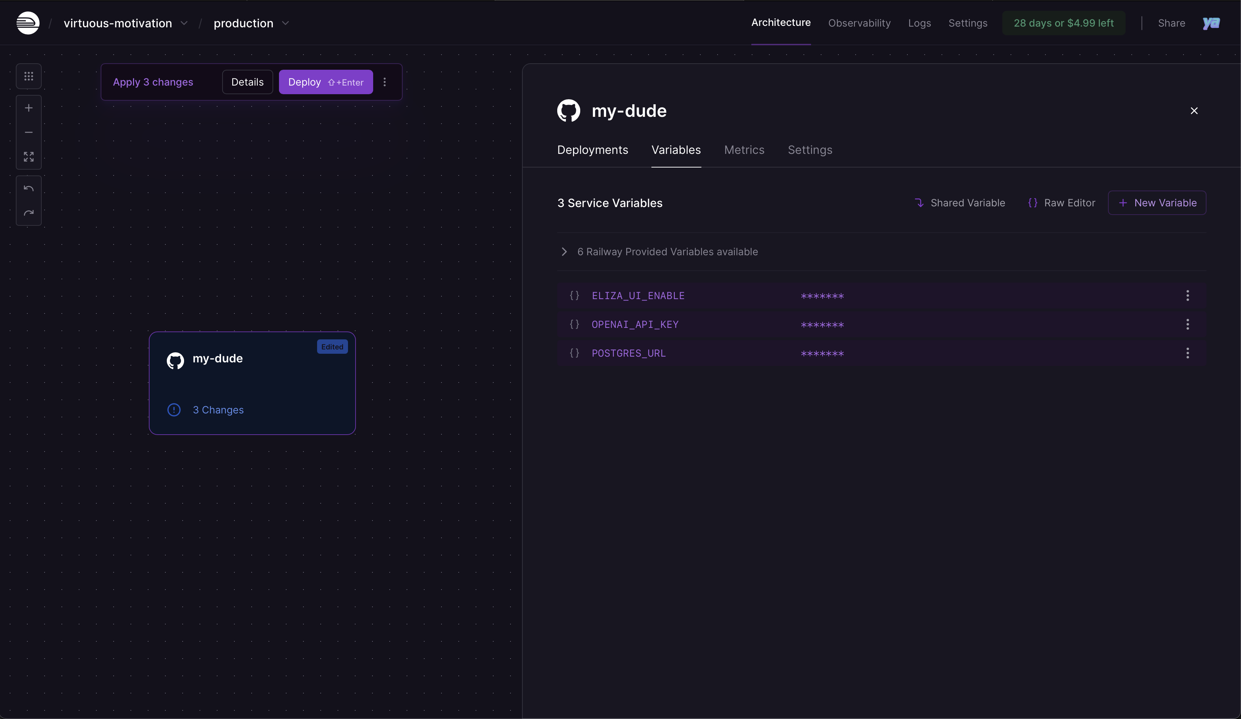Open the virtuous-motivation project dropdown
The width and height of the screenshot is (1241, 719).
pyautogui.click(x=184, y=23)
